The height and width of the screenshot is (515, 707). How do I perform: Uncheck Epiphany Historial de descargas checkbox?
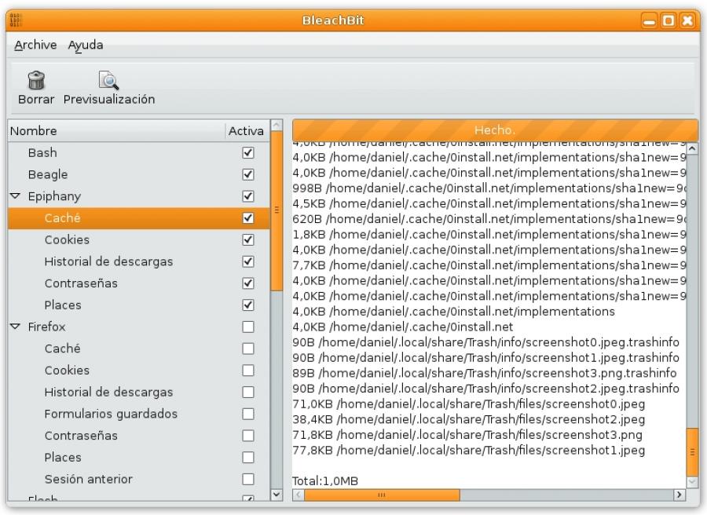click(248, 261)
